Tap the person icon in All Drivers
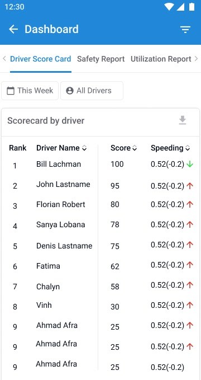The width and height of the screenshot is (201, 380). click(70, 91)
